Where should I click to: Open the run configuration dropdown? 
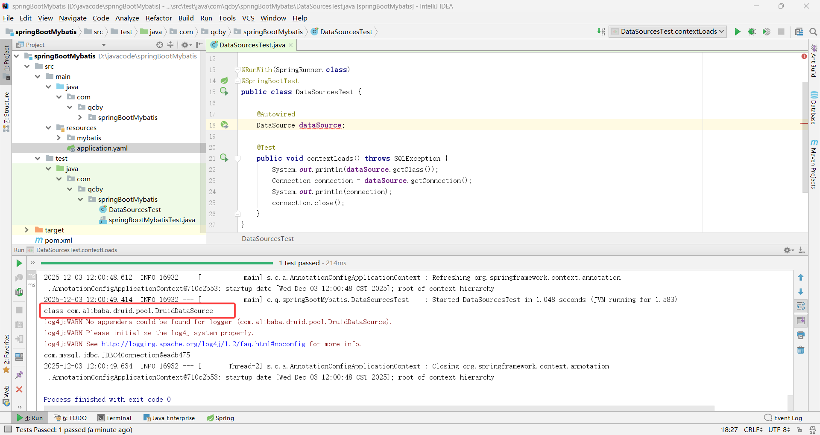tap(668, 32)
